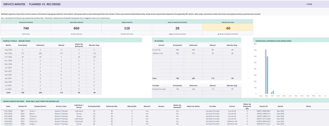Select the Missed Minutes card value 110

[127, 28]
